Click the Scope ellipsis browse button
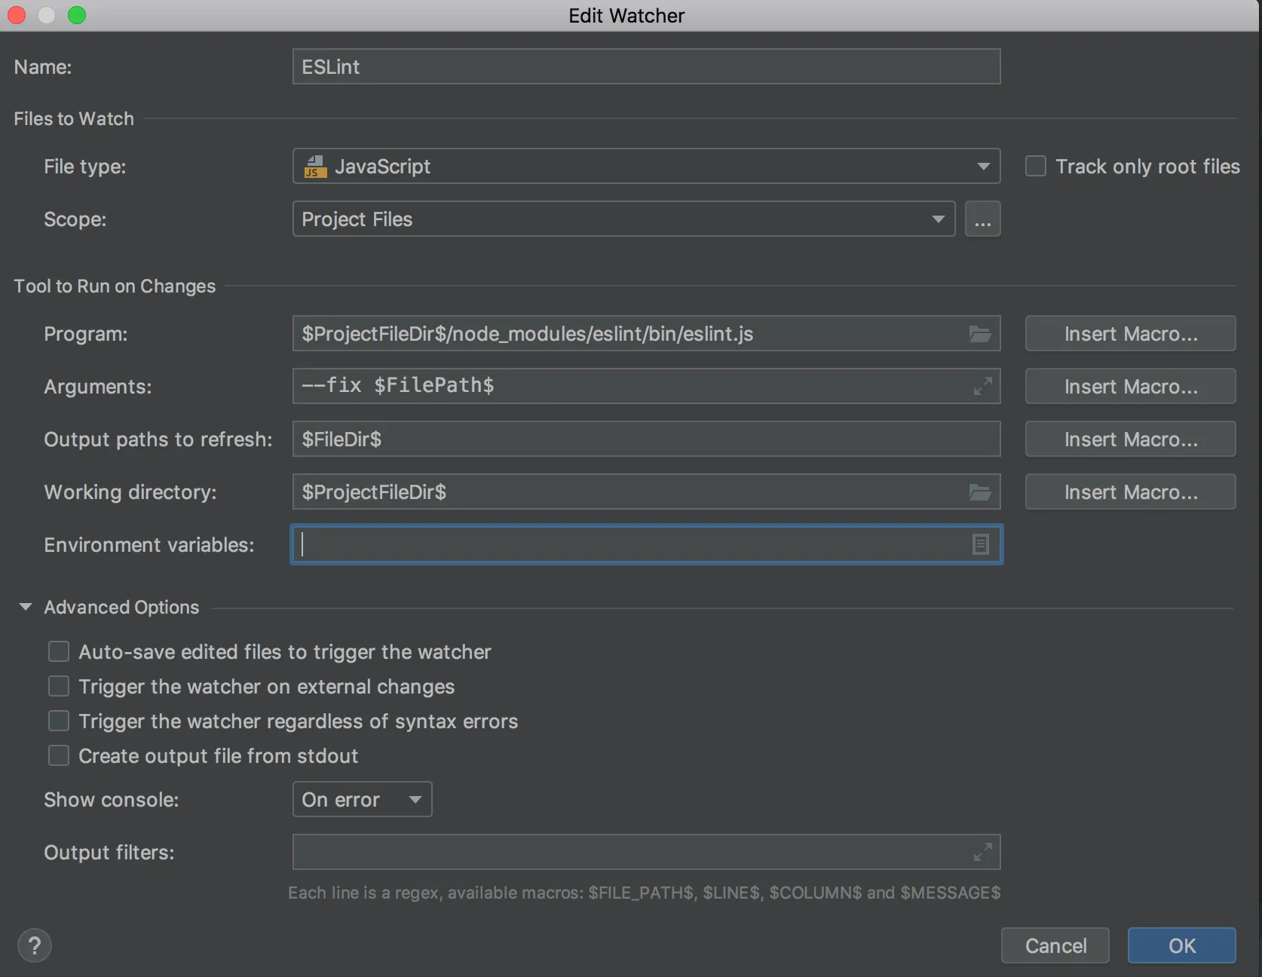Viewport: 1262px width, 977px height. tap(982, 219)
